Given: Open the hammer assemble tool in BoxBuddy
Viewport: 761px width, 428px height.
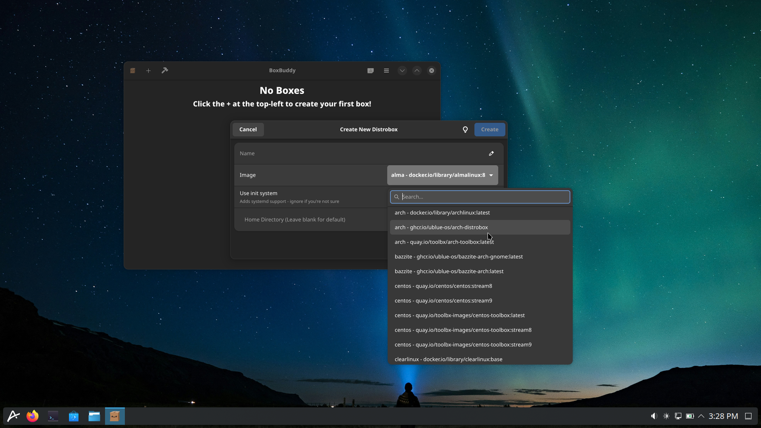Looking at the screenshot, I should 165,71.
